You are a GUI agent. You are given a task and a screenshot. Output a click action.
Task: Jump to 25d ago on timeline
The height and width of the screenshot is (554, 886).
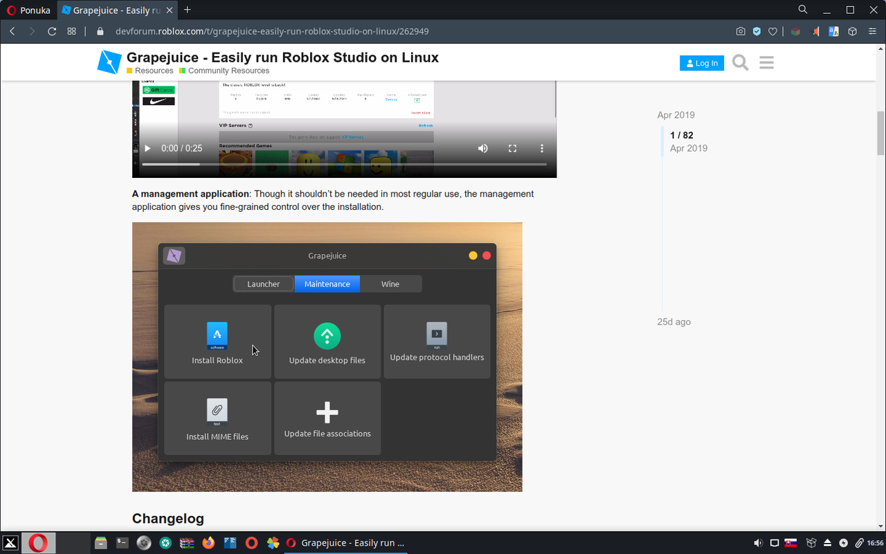coord(674,322)
